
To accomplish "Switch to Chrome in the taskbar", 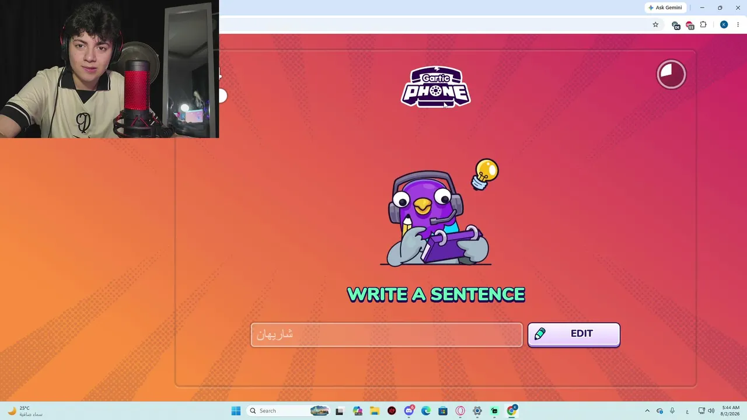I will [512, 411].
